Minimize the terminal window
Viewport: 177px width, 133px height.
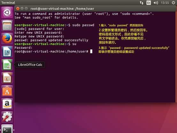pyautogui.click(x=22, y=8)
